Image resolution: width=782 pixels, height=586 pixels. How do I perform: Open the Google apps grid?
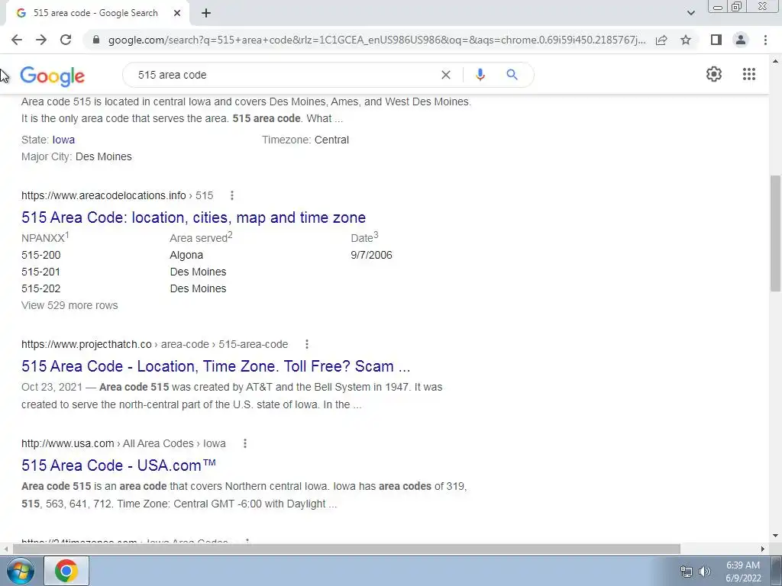point(749,74)
